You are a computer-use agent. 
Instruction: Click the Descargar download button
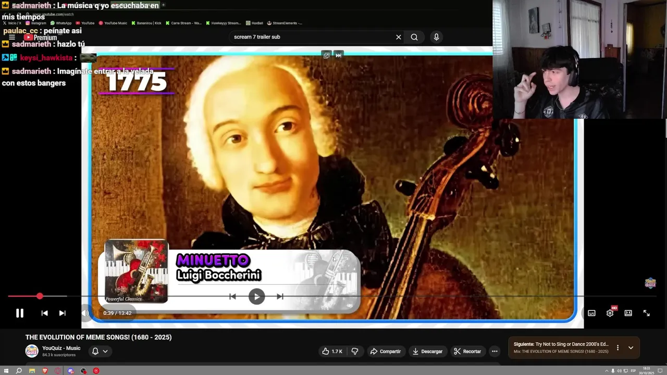pos(427,352)
